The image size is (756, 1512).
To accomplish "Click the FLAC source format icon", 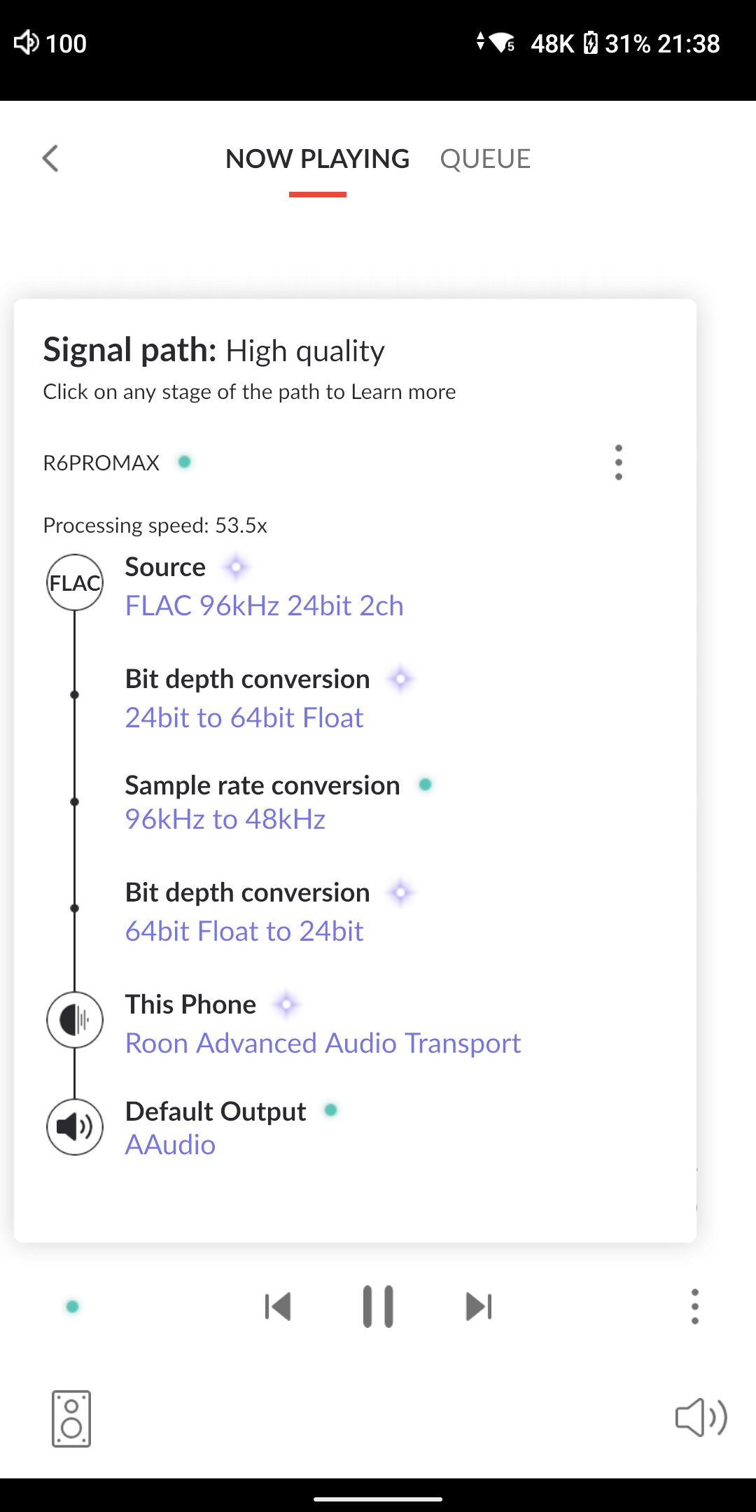I will tap(75, 582).
